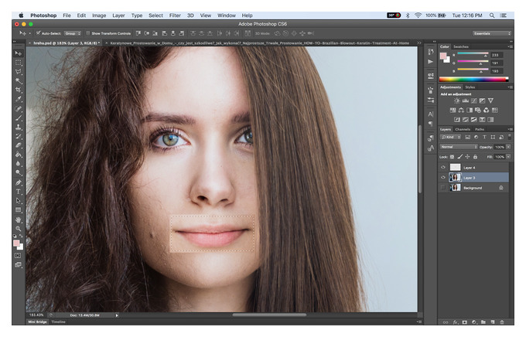526x337 pixels.
Task: Select the Hand tool
Action: (18, 220)
